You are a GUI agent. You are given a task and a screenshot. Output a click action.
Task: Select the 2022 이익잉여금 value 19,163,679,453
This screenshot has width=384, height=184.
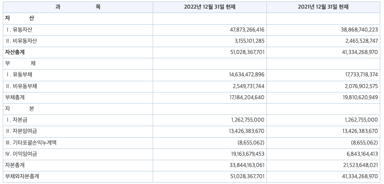click(x=247, y=154)
